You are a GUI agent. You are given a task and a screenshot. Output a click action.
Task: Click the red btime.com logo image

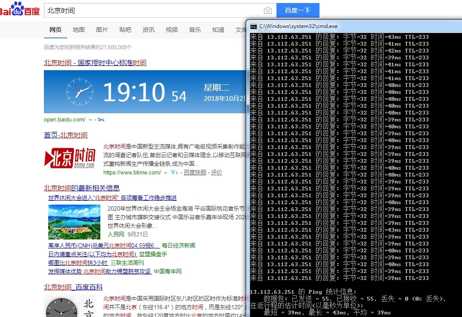pyautogui.click(x=70, y=158)
